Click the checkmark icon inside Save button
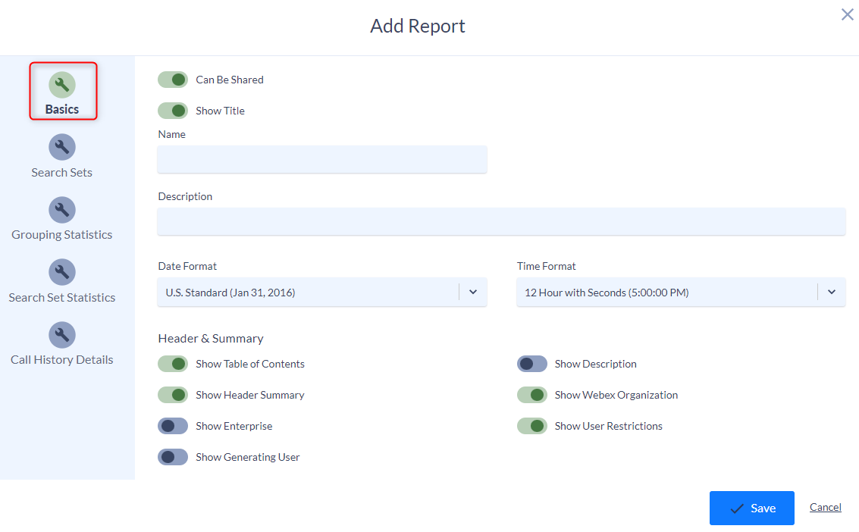This screenshot has height=532, width=859. (738, 508)
